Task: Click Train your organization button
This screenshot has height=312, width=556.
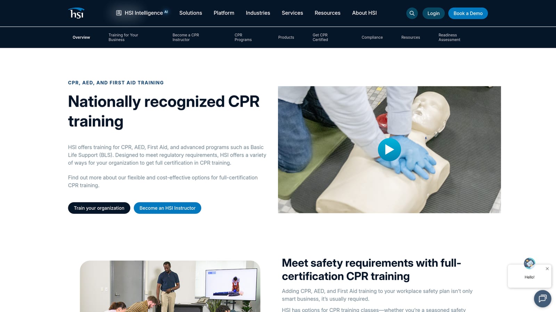Action: (99, 208)
